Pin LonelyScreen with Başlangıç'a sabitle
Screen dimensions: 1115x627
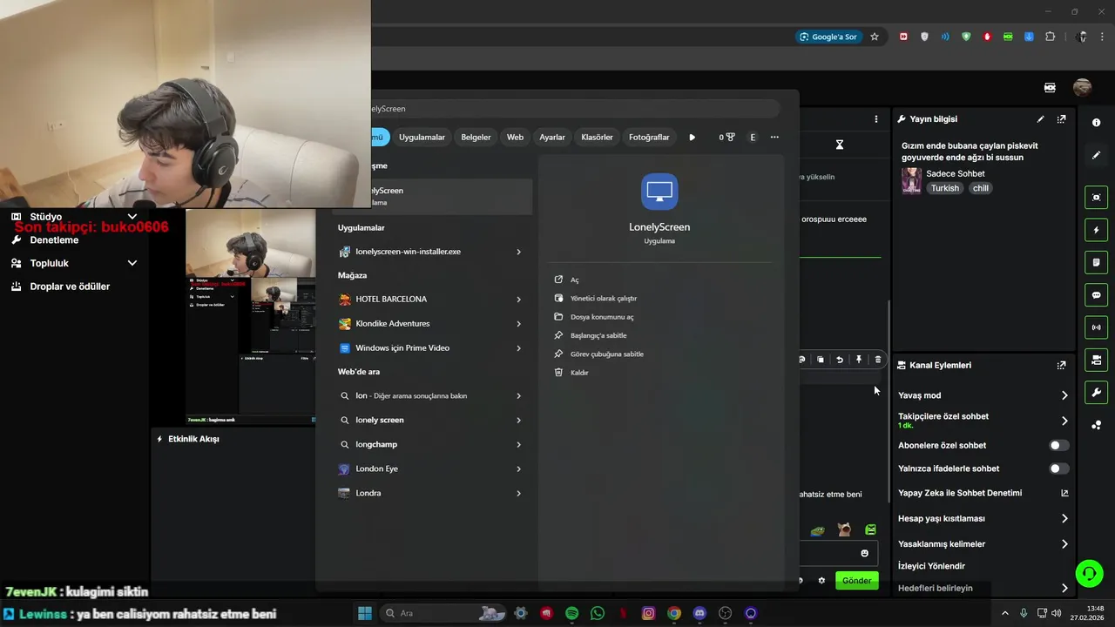598,335
